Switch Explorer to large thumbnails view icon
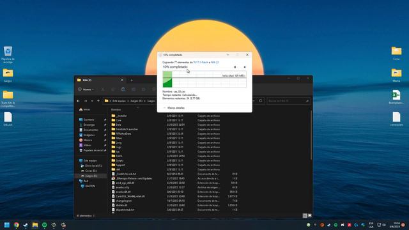 [x=309, y=216]
